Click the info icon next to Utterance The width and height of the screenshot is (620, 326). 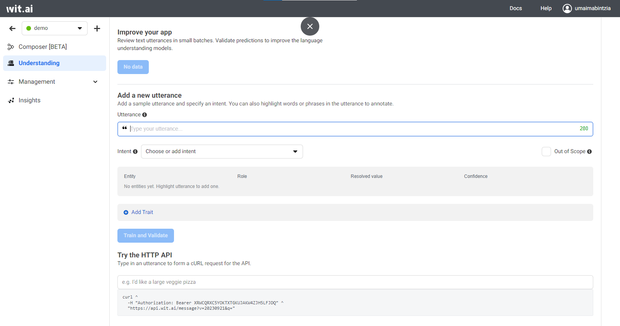point(145,115)
